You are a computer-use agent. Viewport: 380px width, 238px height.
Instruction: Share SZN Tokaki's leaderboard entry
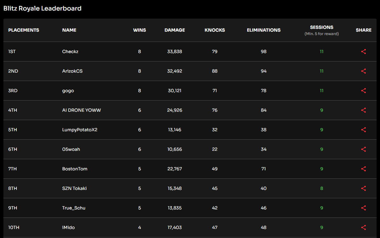point(364,188)
